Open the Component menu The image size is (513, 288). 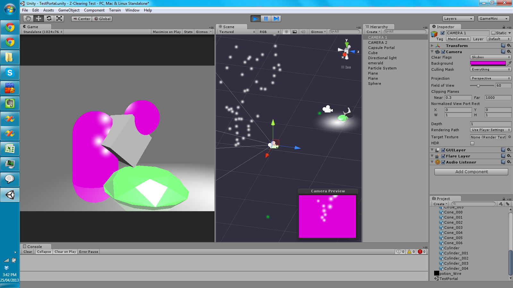(94, 10)
